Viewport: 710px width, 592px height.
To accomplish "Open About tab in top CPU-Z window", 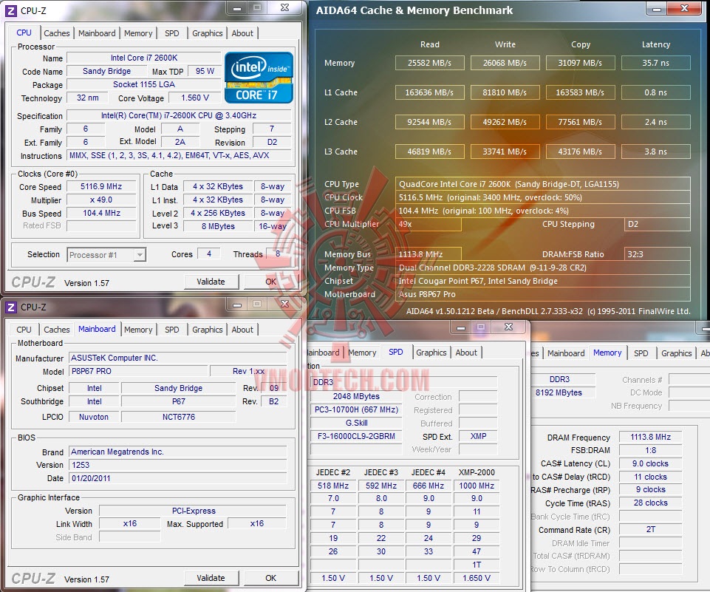I will (x=242, y=33).
